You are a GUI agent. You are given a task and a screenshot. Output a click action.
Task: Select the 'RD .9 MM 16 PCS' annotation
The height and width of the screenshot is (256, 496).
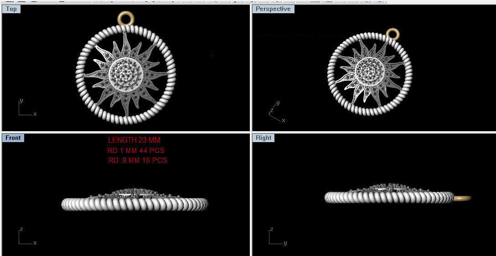coord(138,160)
